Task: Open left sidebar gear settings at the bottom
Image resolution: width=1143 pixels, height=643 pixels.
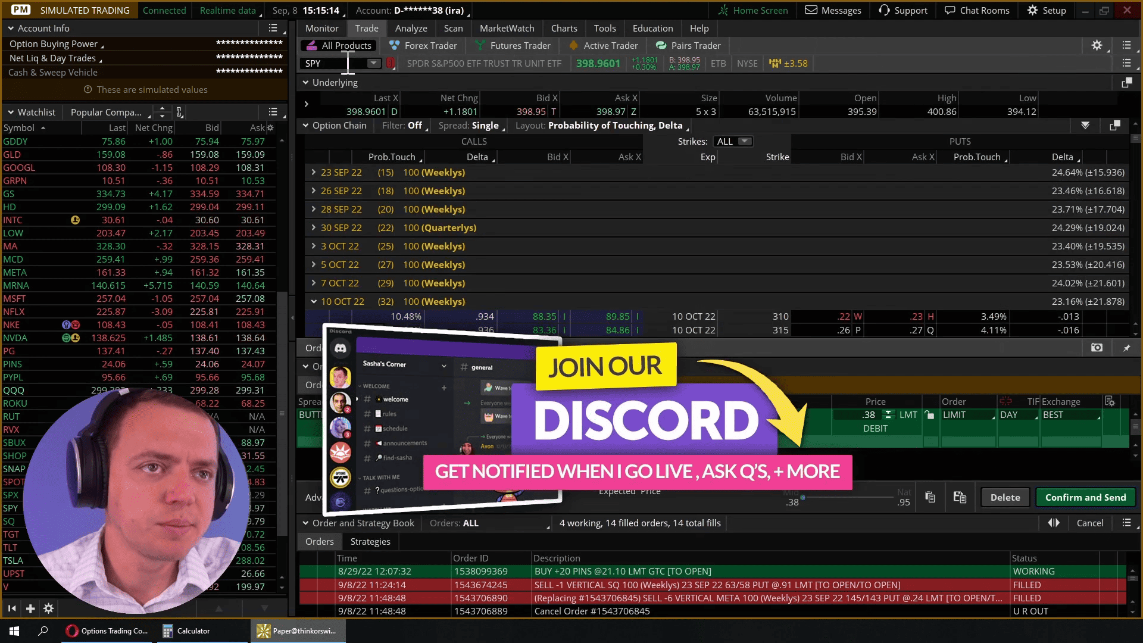Action: (x=49, y=608)
